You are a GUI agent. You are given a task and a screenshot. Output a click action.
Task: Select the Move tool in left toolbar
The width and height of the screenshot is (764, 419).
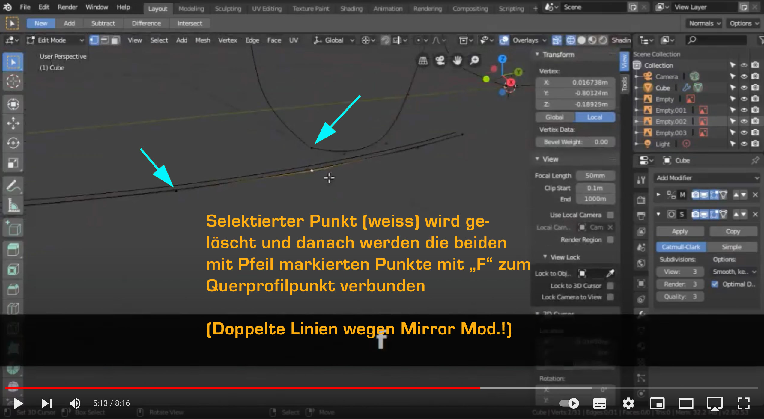(x=13, y=123)
